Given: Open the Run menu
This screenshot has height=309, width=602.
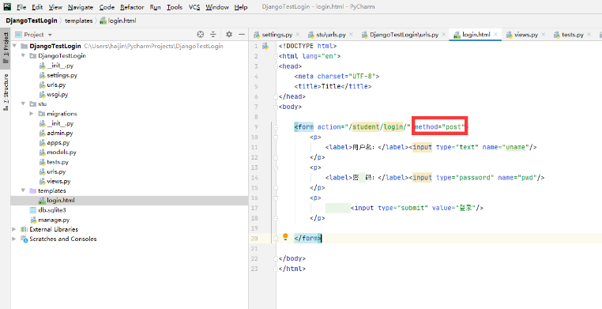Looking at the screenshot, I should tap(156, 7).
